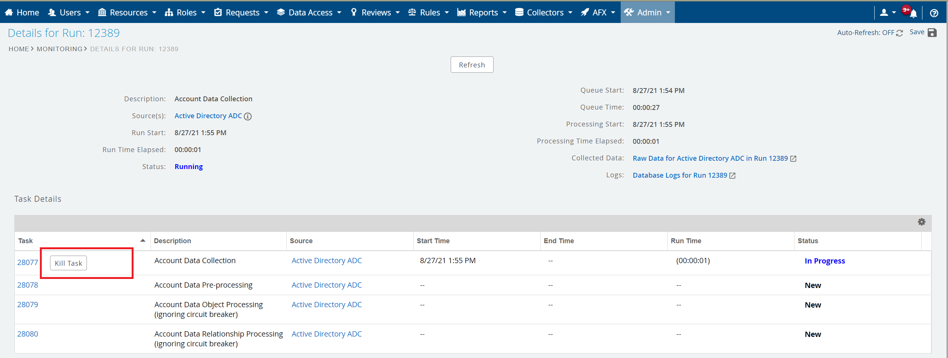The height and width of the screenshot is (358, 948).
Task: Open external link for Database Logs
Action: pos(732,175)
